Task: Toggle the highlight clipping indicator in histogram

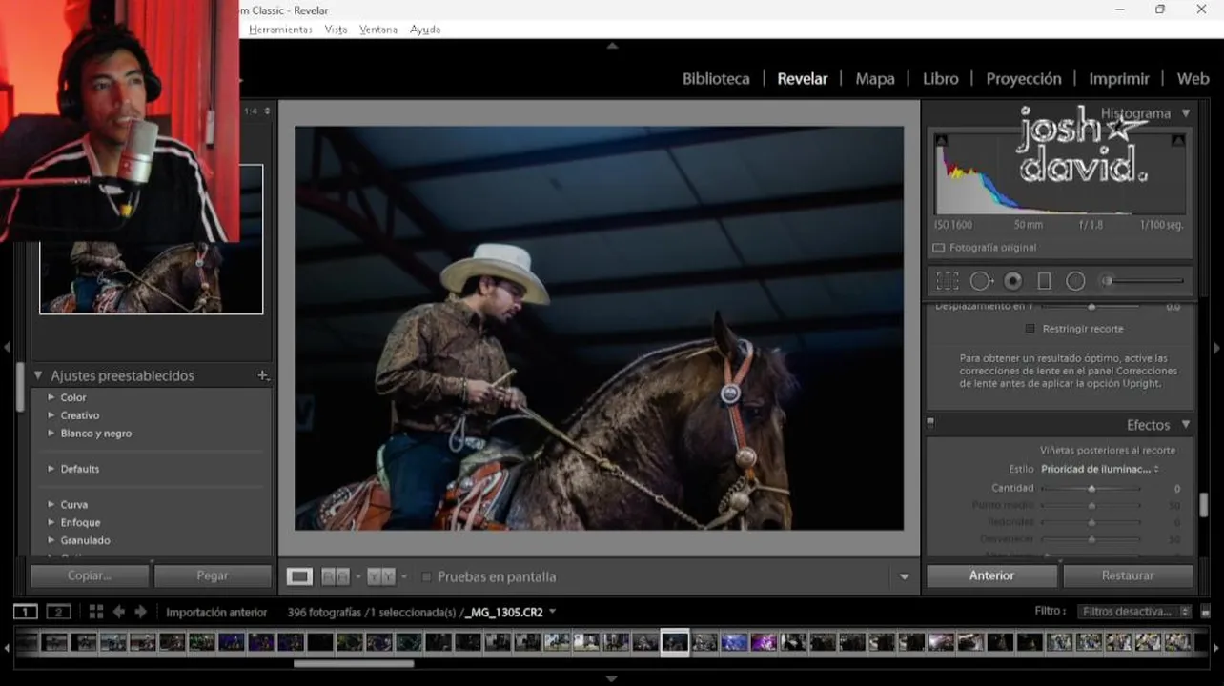Action: [1178, 141]
